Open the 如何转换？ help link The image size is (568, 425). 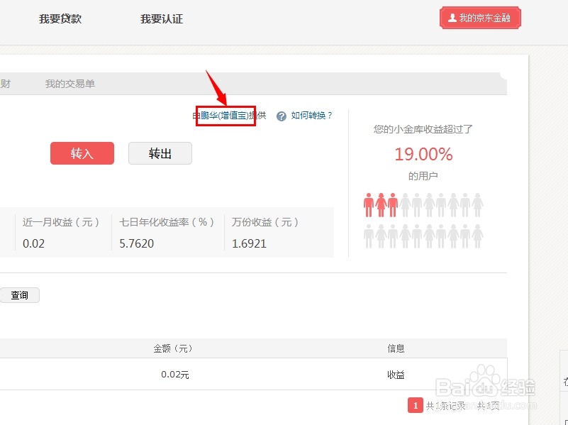click(311, 115)
